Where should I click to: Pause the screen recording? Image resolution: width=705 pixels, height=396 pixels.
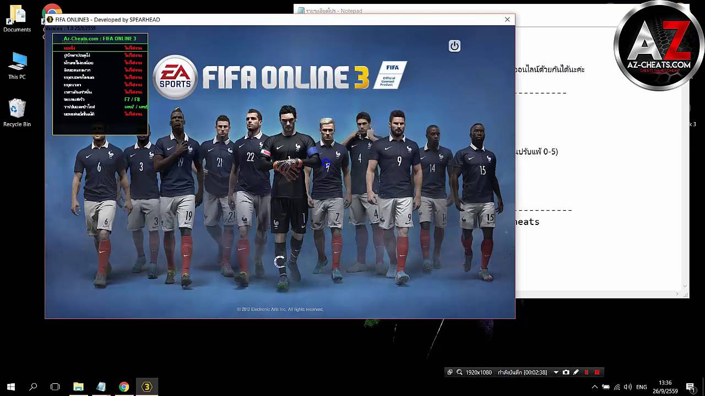click(587, 372)
